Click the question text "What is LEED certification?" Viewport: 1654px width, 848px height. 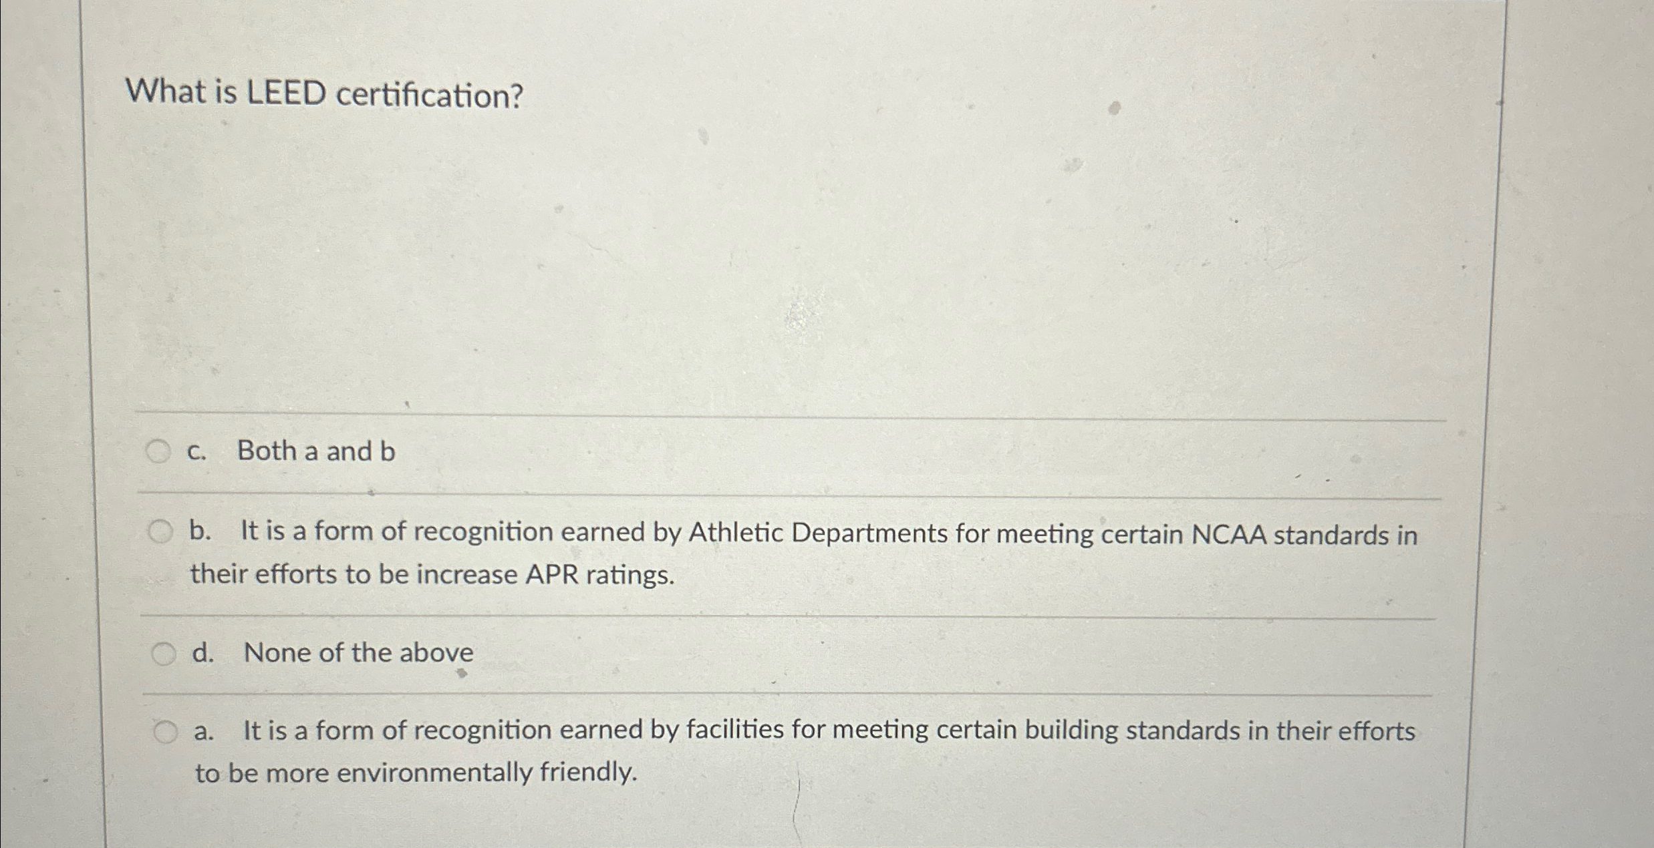tap(324, 93)
